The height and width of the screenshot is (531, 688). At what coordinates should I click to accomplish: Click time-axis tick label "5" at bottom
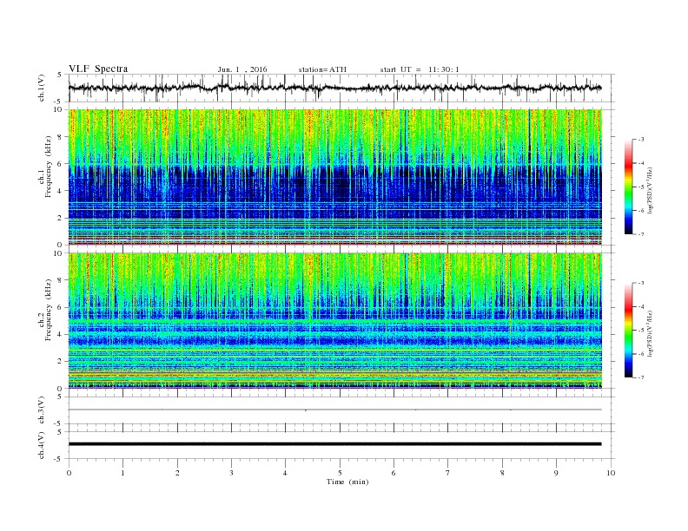pyautogui.click(x=340, y=473)
